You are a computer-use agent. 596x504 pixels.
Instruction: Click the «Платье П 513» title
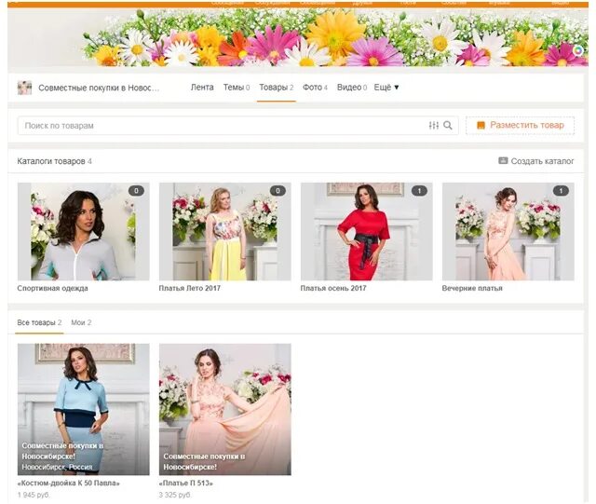[186, 484]
